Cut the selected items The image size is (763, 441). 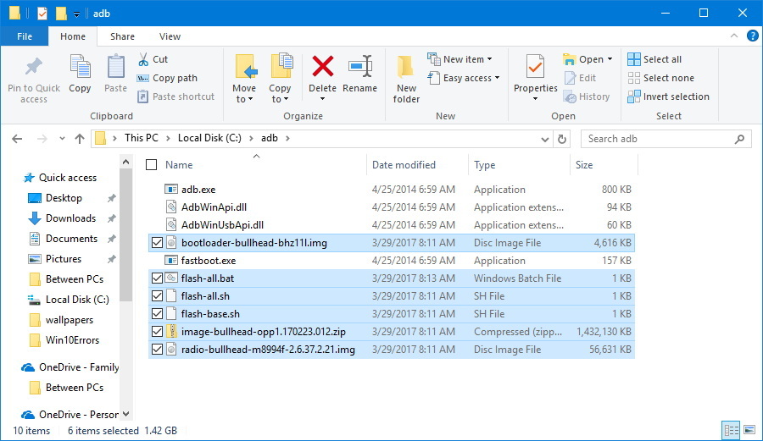(x=153, y=59)
